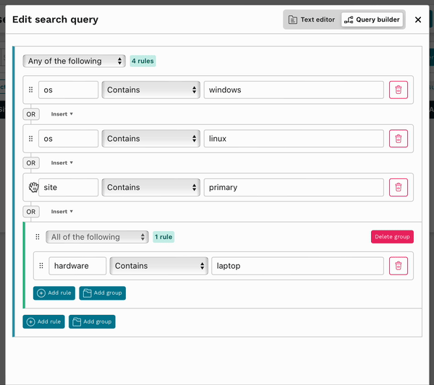Delete the site Contains primary rule

(399, 187)
